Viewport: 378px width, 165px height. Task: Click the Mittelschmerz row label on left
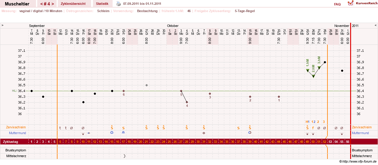[16, 156]
